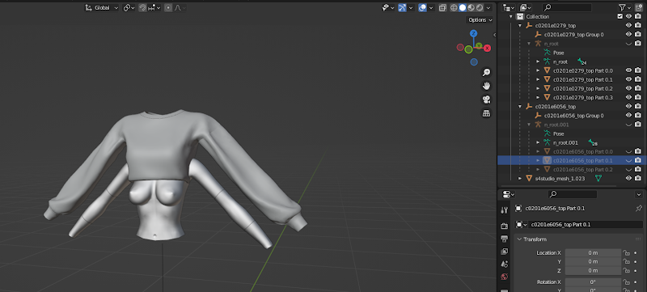Switch to wireframe viewport shading
The height and width of the screenshot is (292, 647).
(x=454, y=7)
